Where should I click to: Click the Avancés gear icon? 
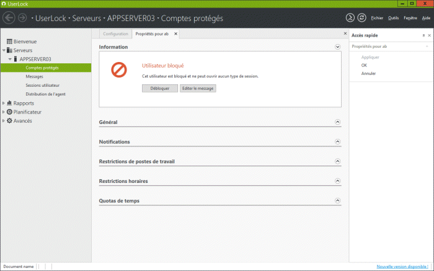point(9,121)
